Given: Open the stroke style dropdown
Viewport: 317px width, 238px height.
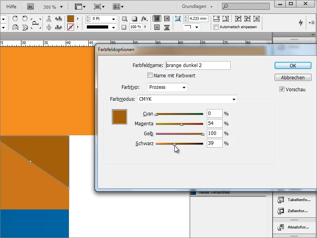Looking at the screenshot, I should coord(114,27).
